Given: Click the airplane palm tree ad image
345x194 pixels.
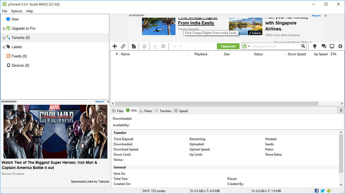Looking at the screenshot, I should pyautogui.click(x=159, y=26).
